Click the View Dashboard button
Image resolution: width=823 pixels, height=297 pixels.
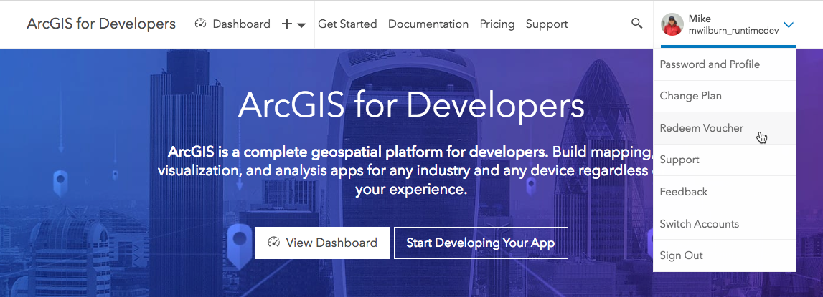point(322,243)
